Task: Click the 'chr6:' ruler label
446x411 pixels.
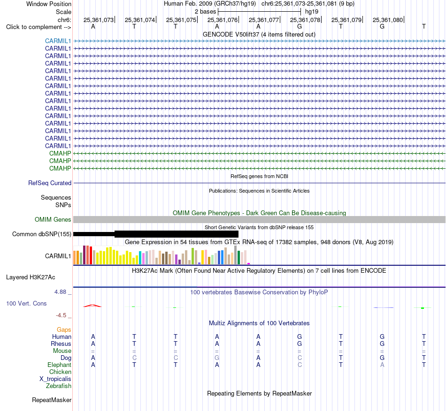Action: point(64,20)
